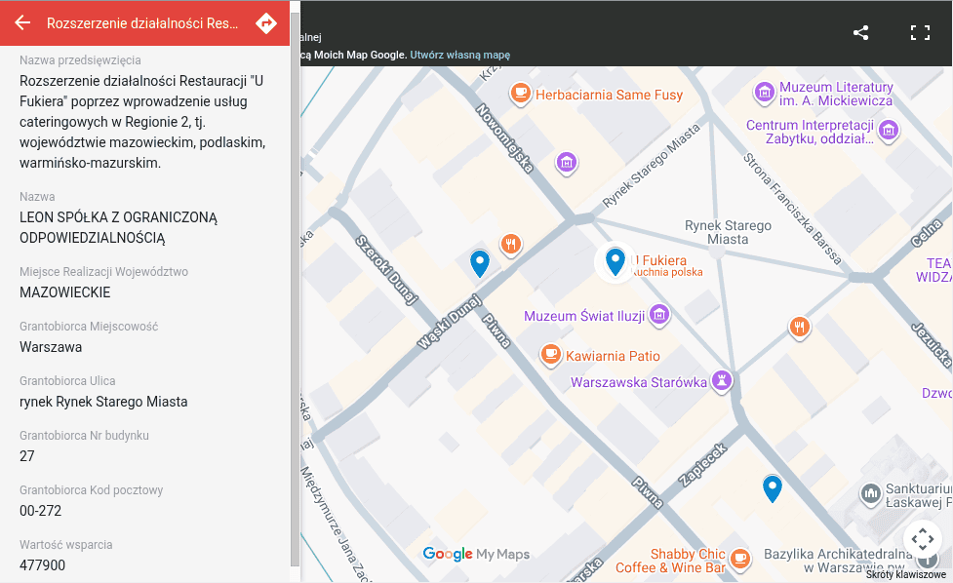
Task: Select the blue pin near Wąski Dunaj street
Action: (x=480, y=263)
